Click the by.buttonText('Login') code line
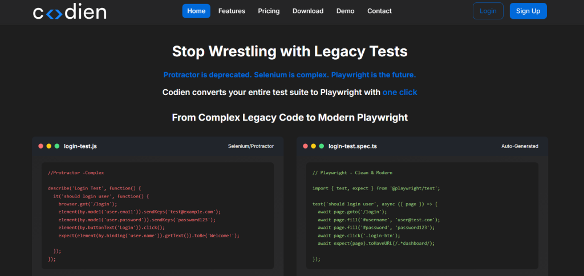 click(x=112, y=227)
